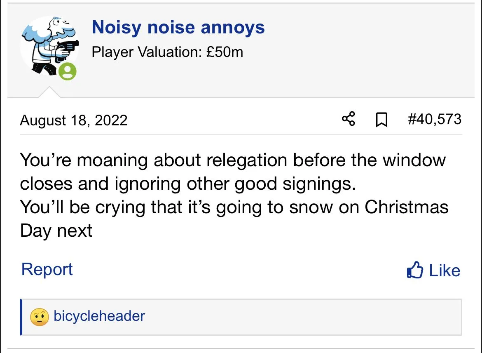The height and width of the screenshot is (353, 482).
Task: Click the blue left border of reactions bar
Action: point(21,317)
